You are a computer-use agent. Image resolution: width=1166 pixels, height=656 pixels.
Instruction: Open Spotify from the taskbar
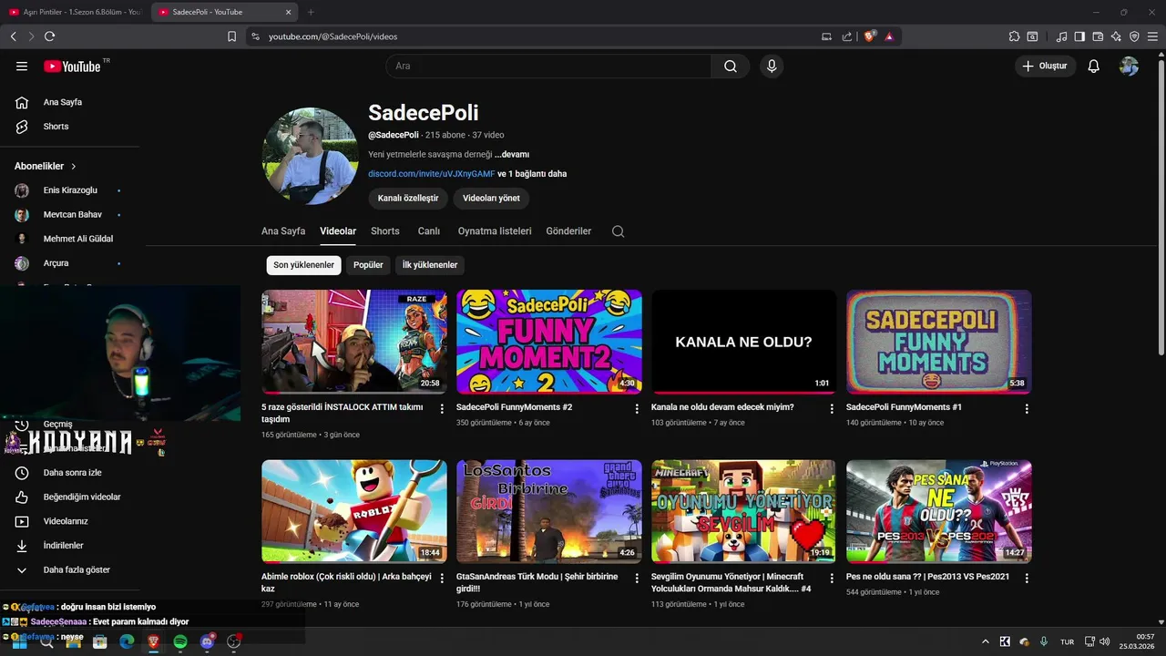(x=180, y=641)
